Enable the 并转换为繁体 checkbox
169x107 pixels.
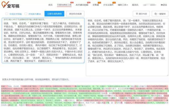pyautogui.click(x=26, y=14)
